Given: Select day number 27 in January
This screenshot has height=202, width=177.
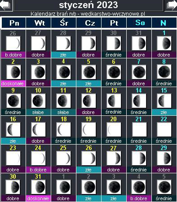Looking at the screenshot, I should click(113, 148).
